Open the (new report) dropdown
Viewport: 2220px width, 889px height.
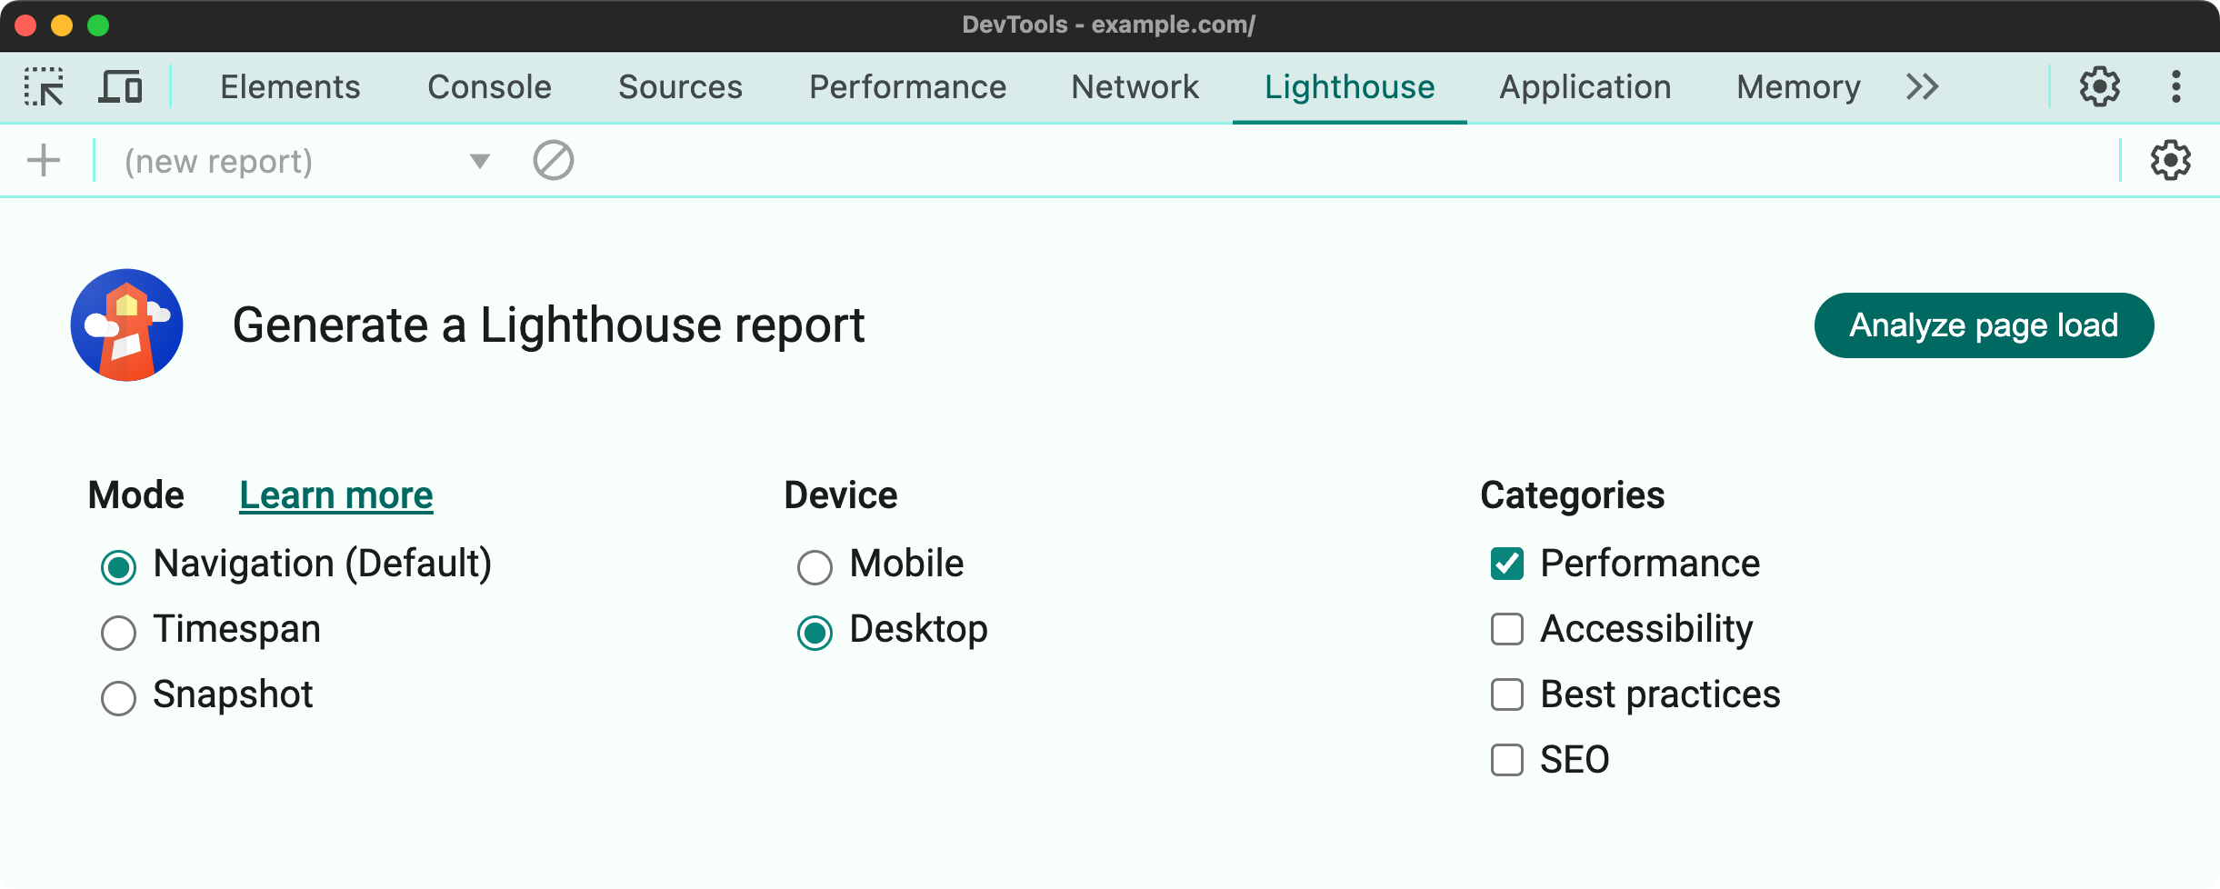[x=307, y=161]
